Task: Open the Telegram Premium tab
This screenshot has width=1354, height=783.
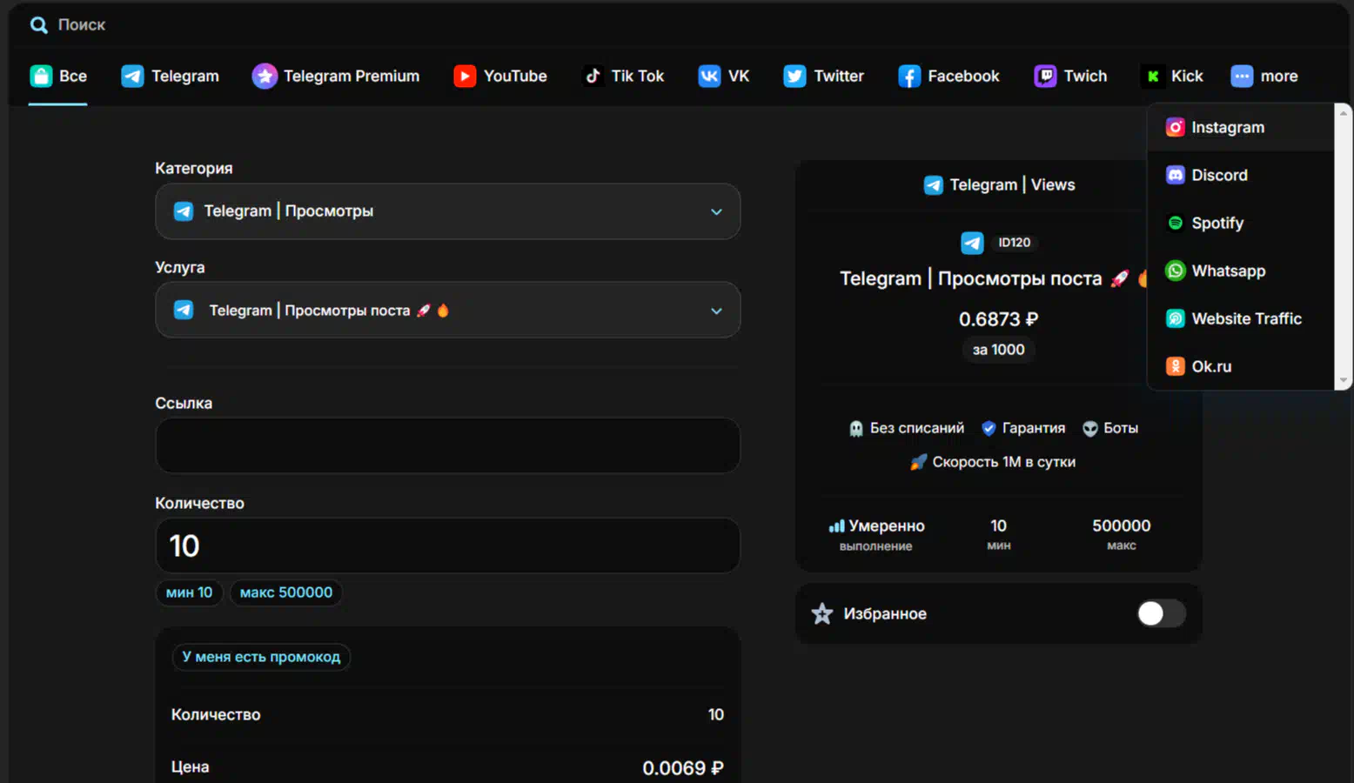Action: [x=336, y=77]
